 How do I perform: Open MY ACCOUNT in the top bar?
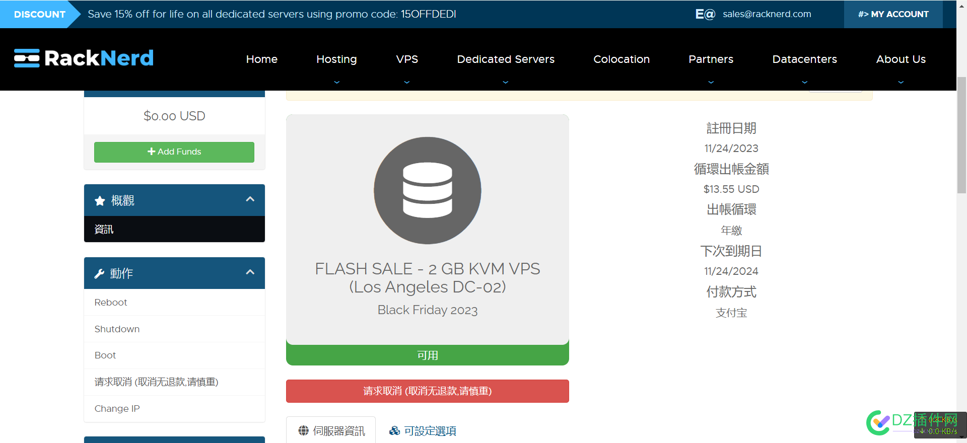(x=893, y=14)
